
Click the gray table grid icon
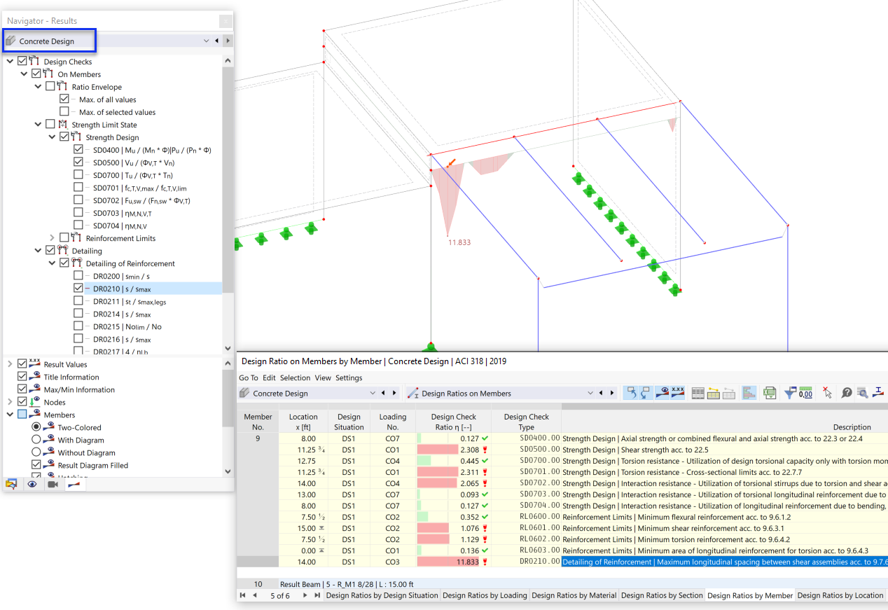point(698,393)
